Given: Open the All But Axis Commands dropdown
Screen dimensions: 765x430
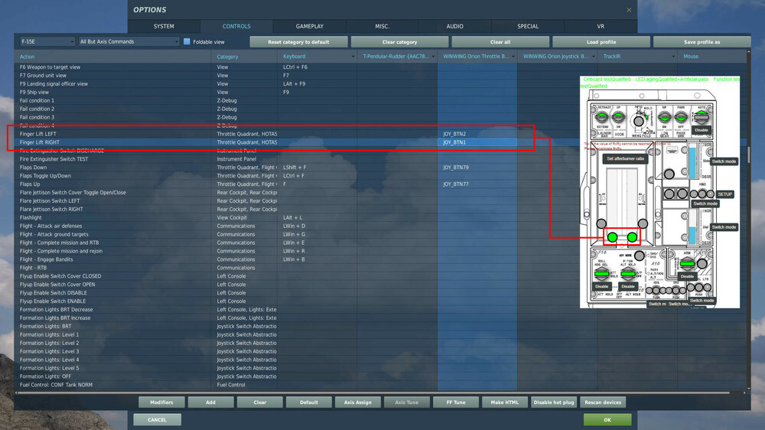Looking at the screenshot, I should (129, 41).
